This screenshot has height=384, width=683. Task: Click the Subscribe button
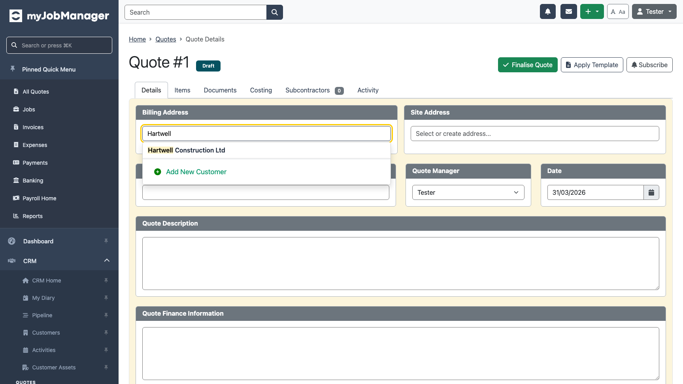tap(649, 65)
